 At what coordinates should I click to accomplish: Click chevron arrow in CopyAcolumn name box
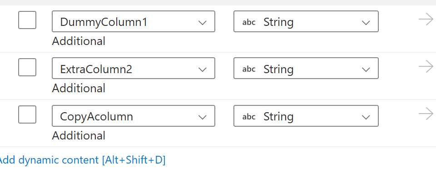(x=203, y=117)
